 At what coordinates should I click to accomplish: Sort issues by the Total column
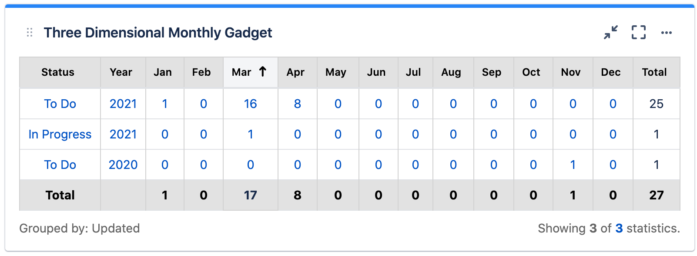(654, 72)
